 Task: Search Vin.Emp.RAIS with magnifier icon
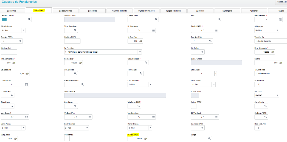[139, 106]
